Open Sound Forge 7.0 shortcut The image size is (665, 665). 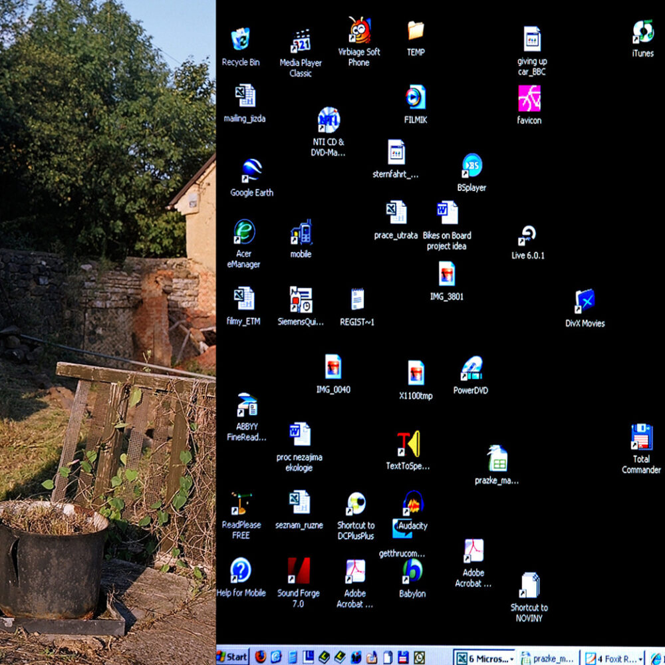tap(299, 571)
